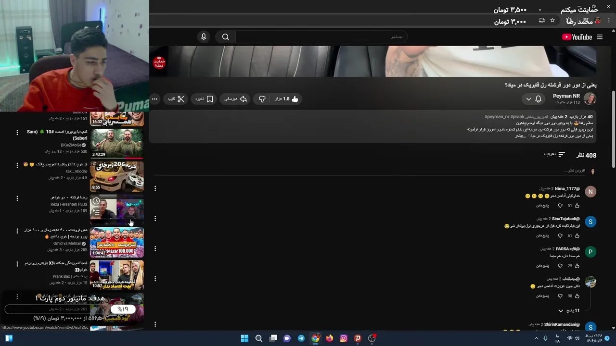This screenshot has height=346, width=616.
Task: Like the PARSA-q9i comment with 25 likes
Action: (577, 266)
